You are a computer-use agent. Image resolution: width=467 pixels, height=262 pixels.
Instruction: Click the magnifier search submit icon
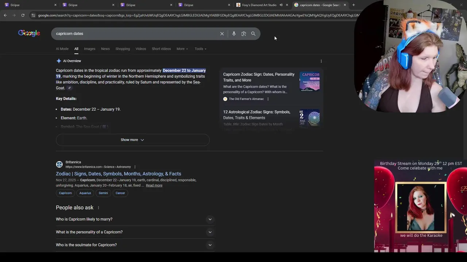coord(253,33)
